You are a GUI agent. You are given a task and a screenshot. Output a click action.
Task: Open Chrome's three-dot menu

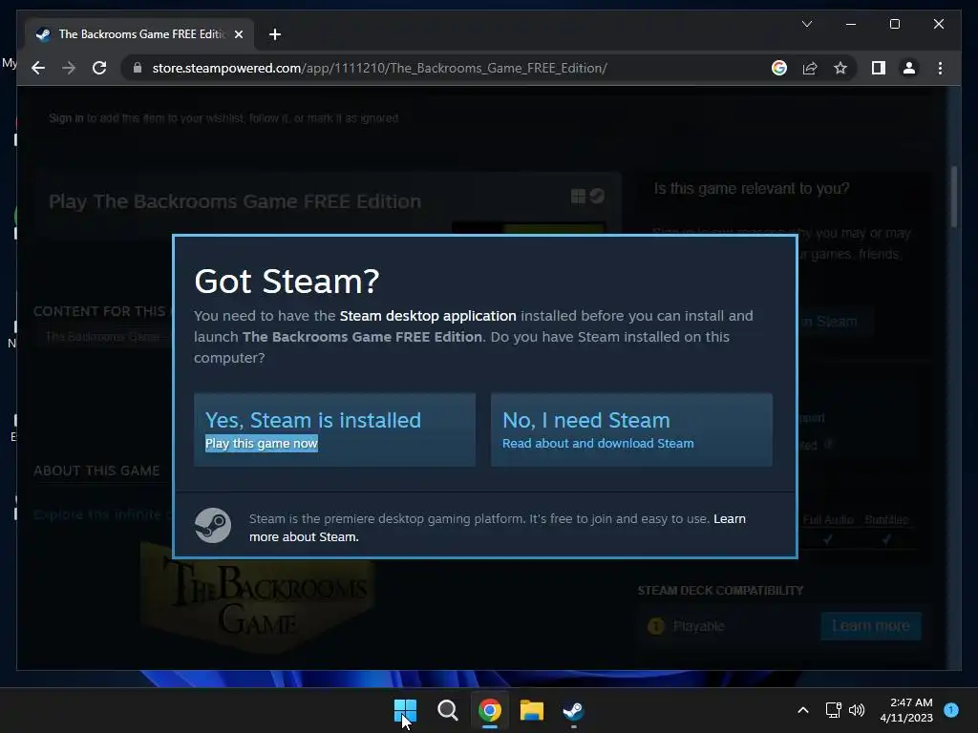tap(940, 68)
